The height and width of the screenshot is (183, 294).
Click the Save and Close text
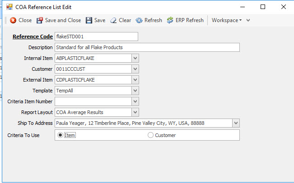[x=63, y=20]
